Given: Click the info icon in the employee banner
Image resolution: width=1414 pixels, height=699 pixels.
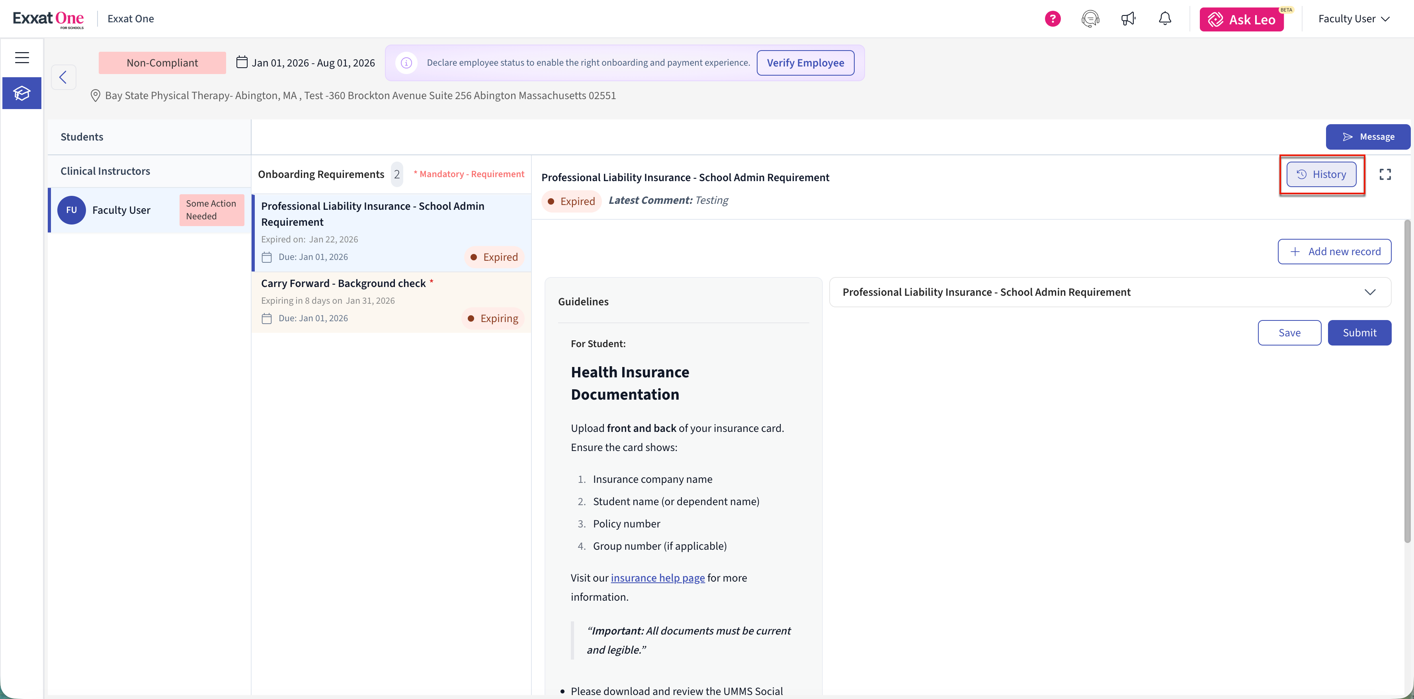Looking at the screenshot, I should (x=406, y=63).
